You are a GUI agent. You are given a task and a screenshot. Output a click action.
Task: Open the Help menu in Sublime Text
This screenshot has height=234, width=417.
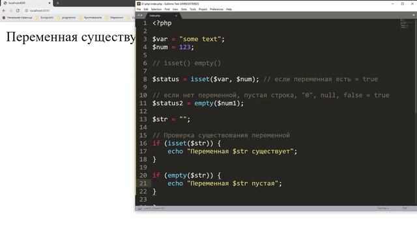pyautogui.click(x=229, y=9)
